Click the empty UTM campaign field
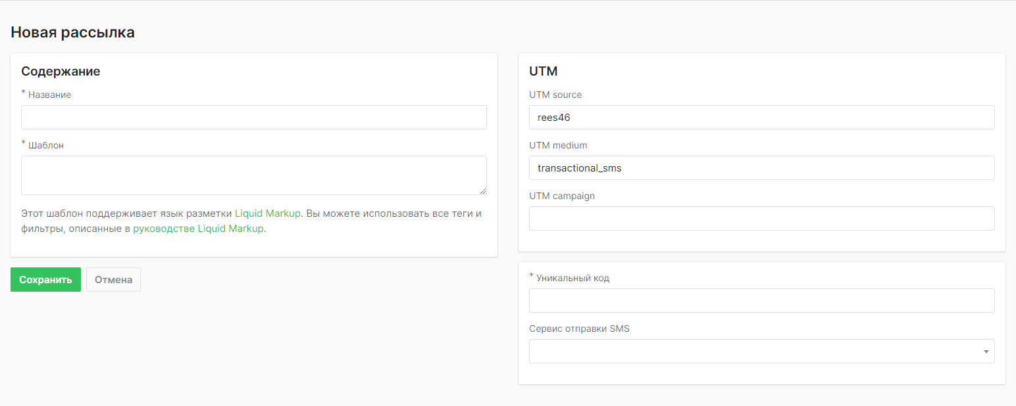This screenshot has width=1016, height=406. [761, 219]
